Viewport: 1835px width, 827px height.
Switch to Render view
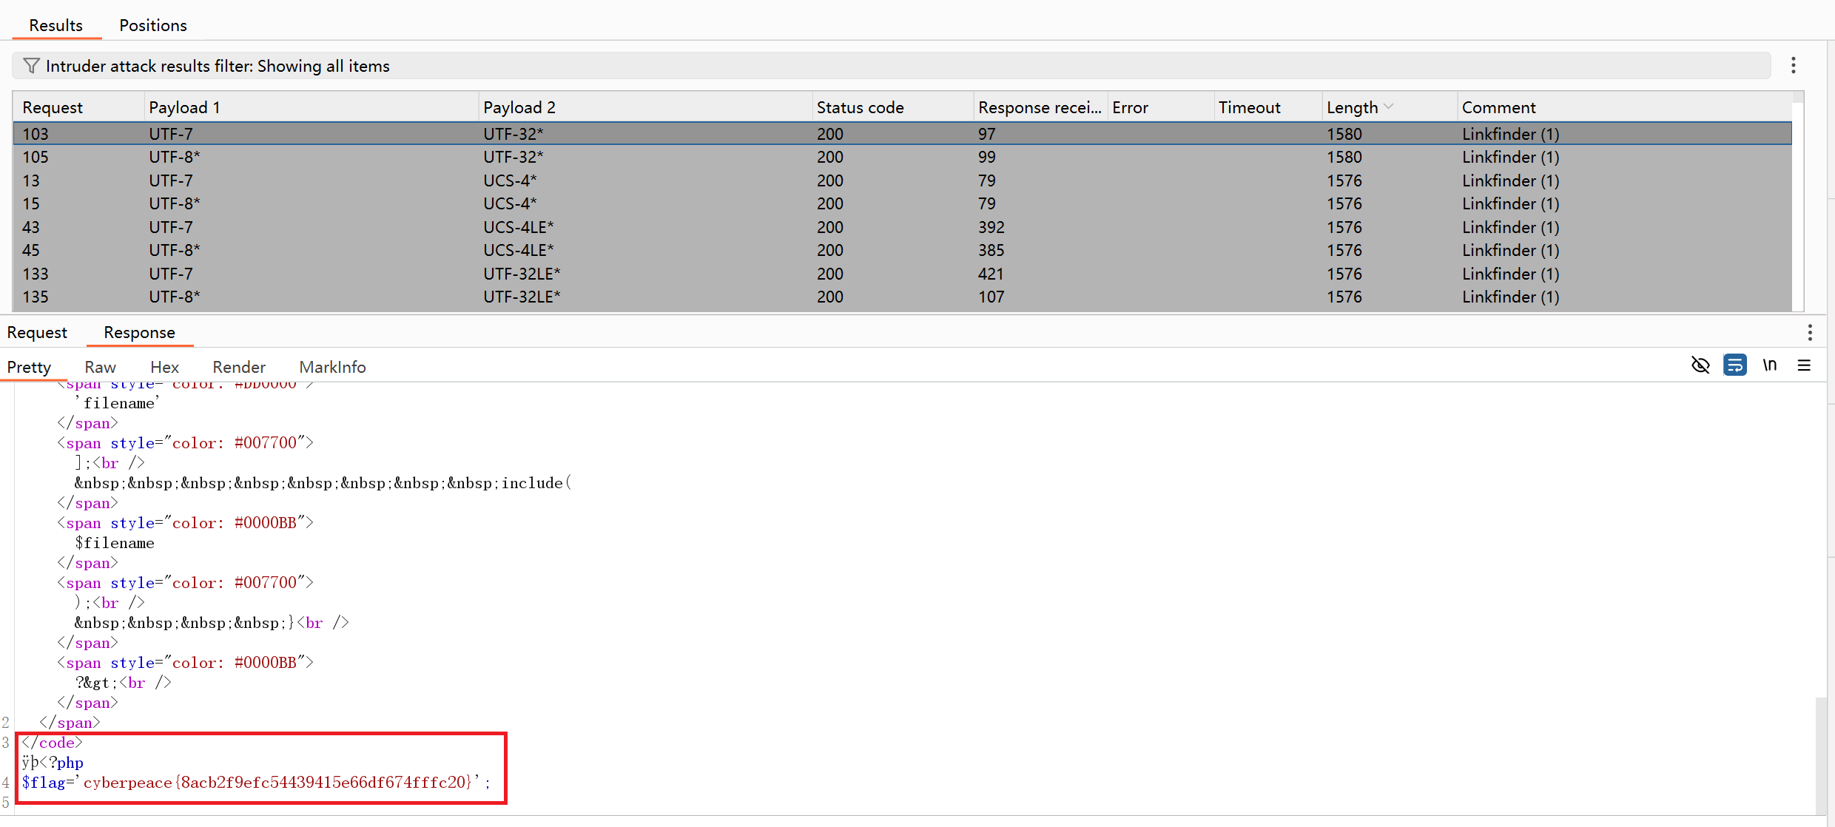coord(238,367)
